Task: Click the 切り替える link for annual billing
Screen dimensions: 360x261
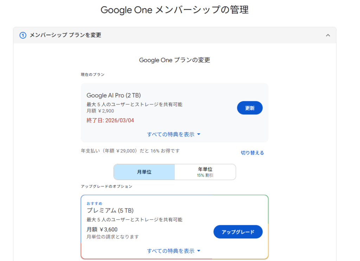Action: [x=252, y=153]
